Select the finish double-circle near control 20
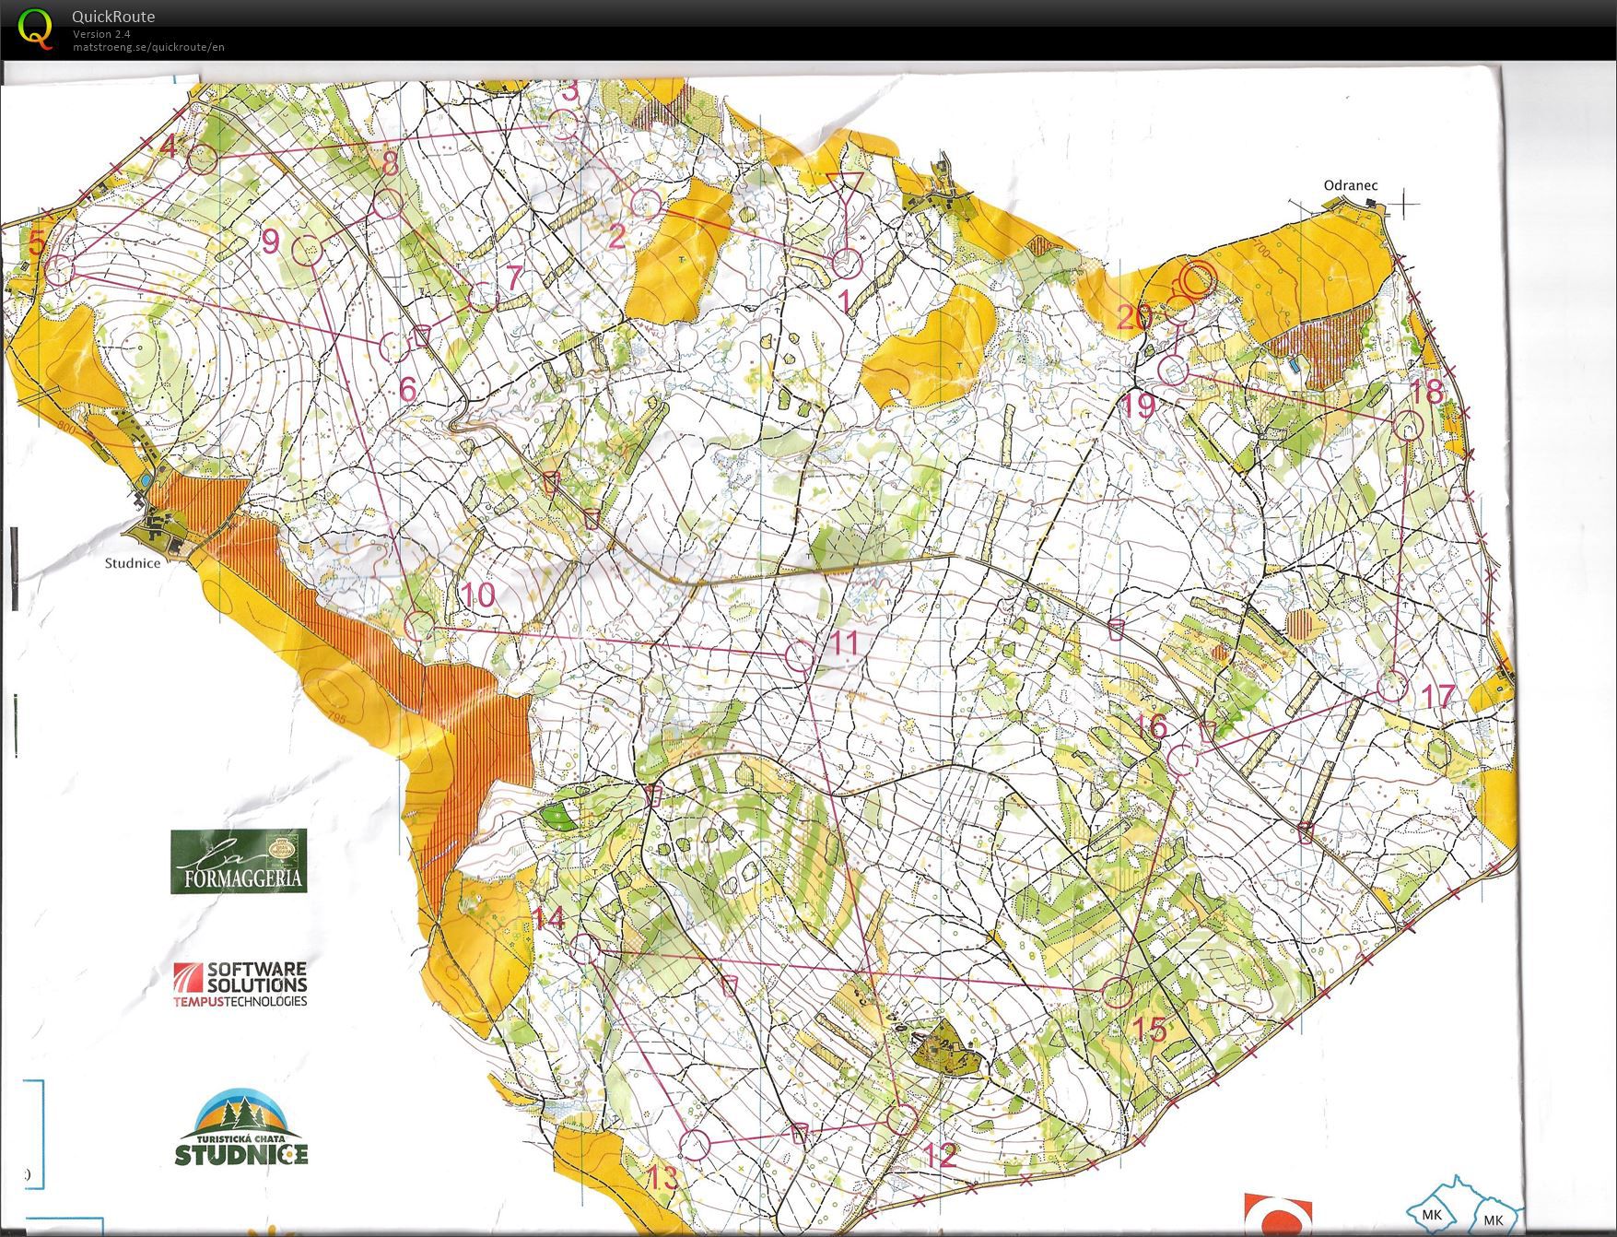 coord(1197,279)
